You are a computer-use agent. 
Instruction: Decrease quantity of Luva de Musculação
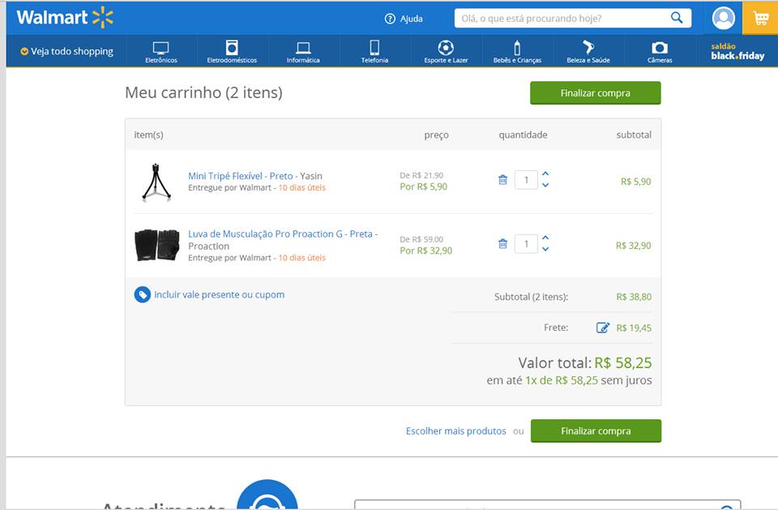(545, 250)
